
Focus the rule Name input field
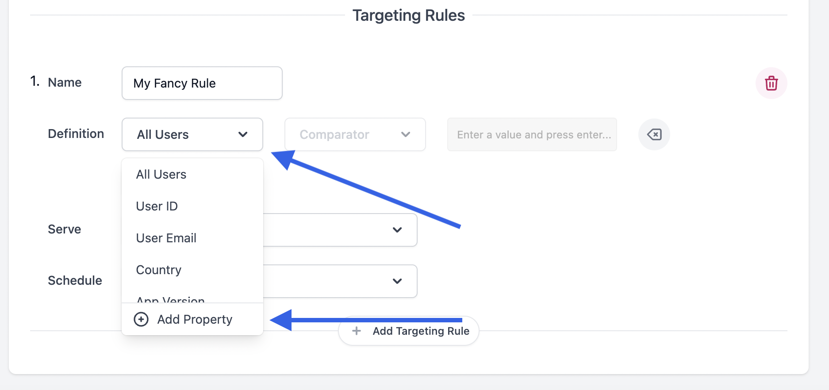click(x=202, y=83)
